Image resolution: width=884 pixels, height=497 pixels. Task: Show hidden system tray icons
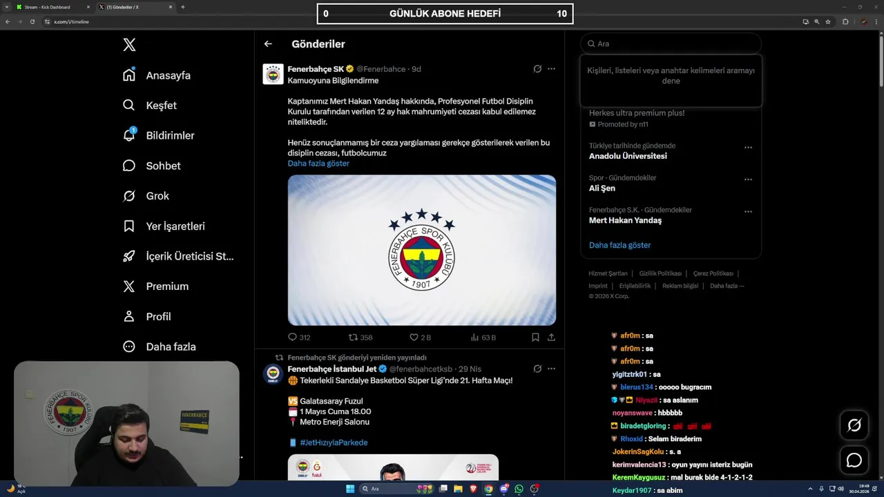[x=811, y=489]
